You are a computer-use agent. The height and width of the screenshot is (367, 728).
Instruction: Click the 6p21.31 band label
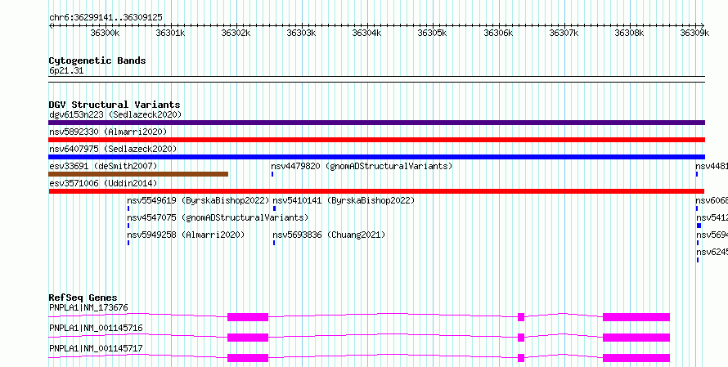click(x=66, y=71)
